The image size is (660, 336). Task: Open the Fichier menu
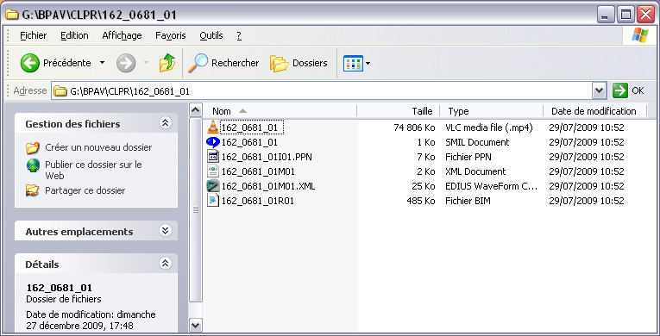(x=34, y=35)
